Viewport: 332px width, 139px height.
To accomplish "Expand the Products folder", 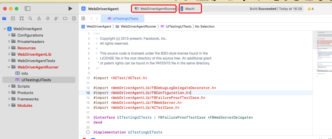I will 9,93.
